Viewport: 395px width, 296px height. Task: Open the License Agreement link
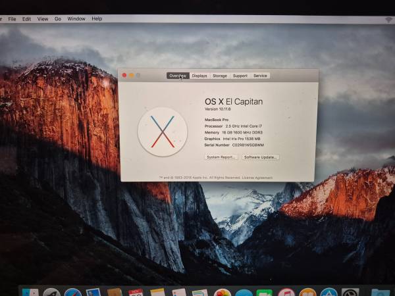(257, 177)
